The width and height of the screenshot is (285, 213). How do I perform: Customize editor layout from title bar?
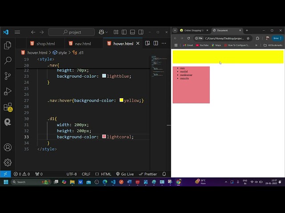116,32
